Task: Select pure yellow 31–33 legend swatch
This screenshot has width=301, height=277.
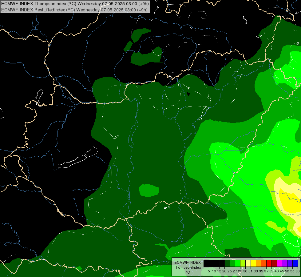Action: point(253,263)
